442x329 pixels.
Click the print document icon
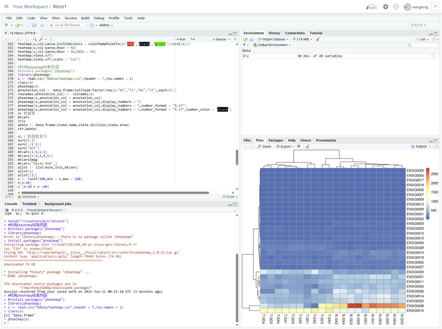pyautogui.click(x=42, y=25)
